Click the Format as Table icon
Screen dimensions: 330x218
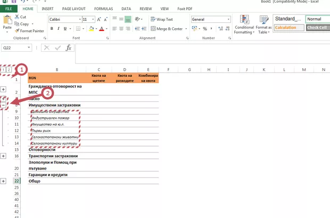tap(264, 25)
